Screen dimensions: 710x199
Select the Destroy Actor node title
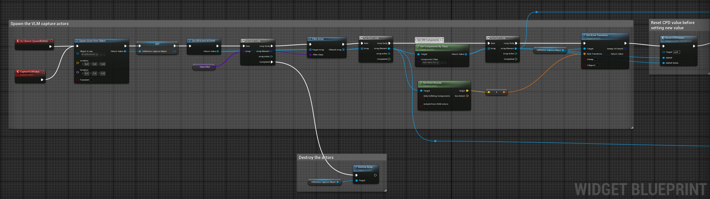pyautogui.click(x=365, y=167)
